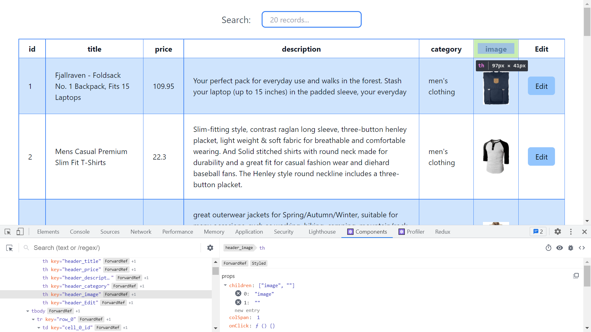Open the 2 console messages badge
591x332 pixels.
(x=538, y=232)
